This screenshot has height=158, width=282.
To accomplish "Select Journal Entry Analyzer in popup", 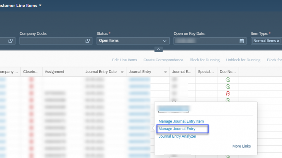I will [177, 136].
